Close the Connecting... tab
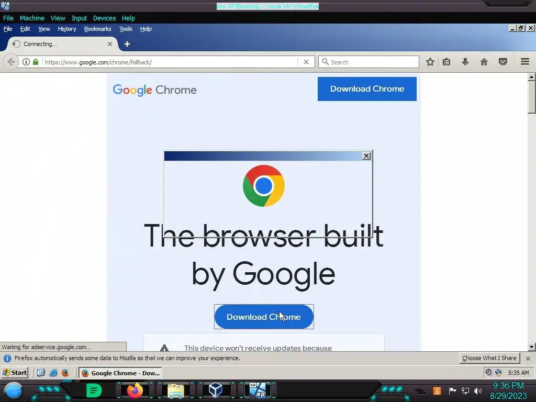The width and height of the screenshot is (536, 402). [x=110, y=44]
